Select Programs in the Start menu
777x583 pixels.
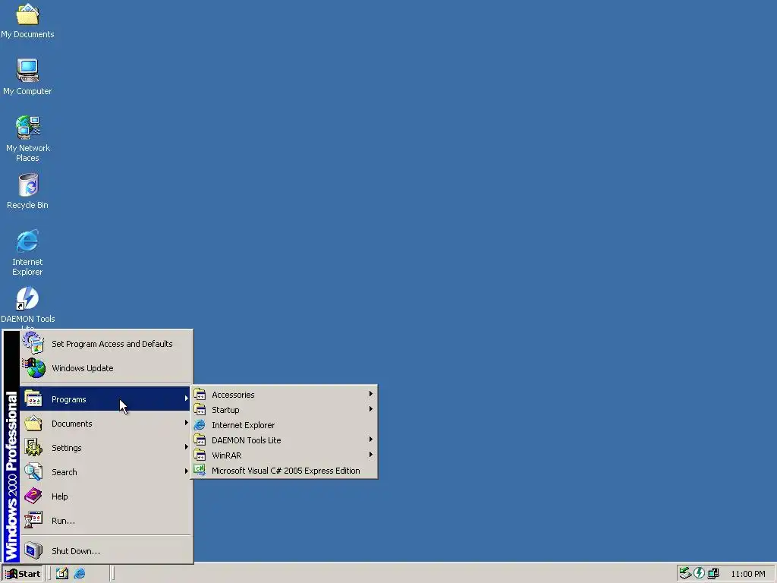coord(106,399)
